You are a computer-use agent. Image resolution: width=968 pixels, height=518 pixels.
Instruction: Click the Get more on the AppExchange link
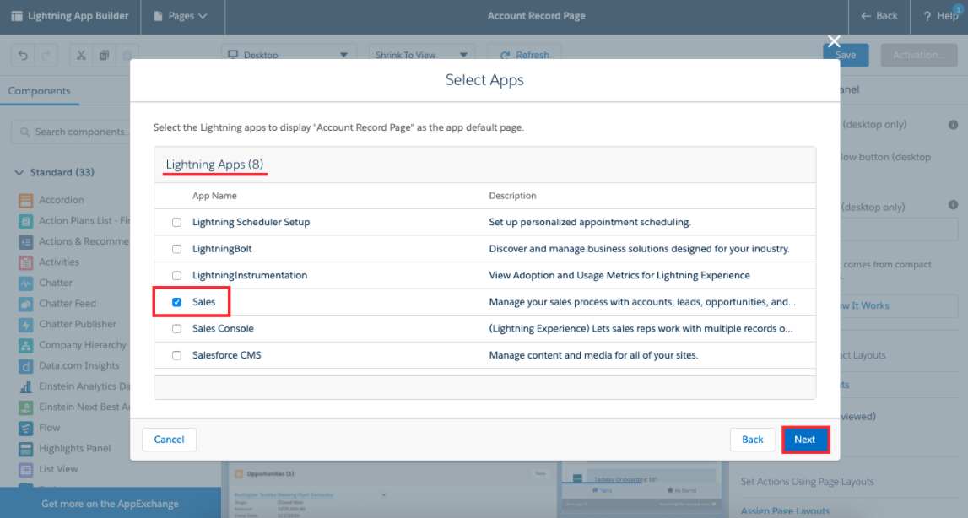pos(111,503)
